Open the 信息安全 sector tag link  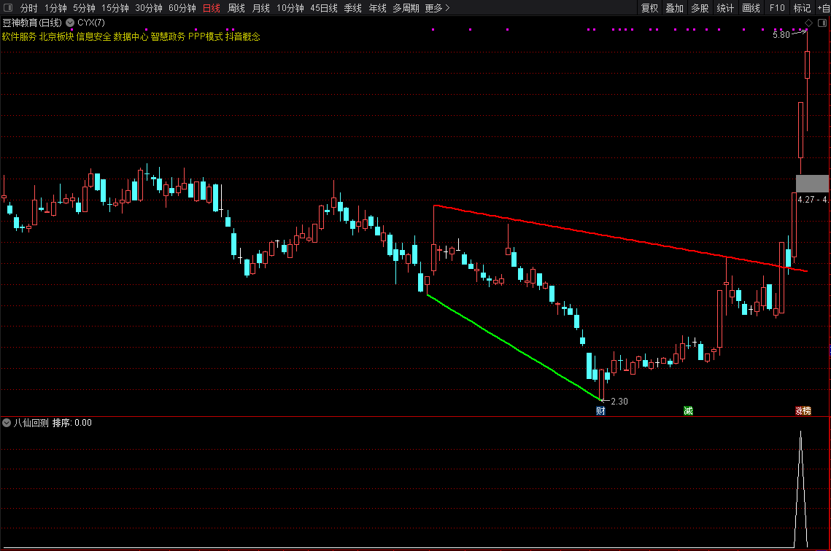click(93, 36)
